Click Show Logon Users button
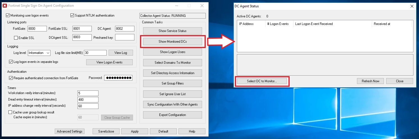Viewport: 419px width, 139px height. click(173, 52)
